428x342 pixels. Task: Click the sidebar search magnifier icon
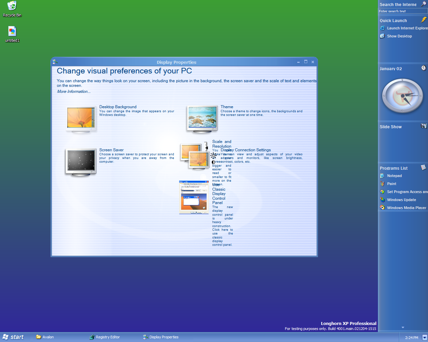(423, 4)
